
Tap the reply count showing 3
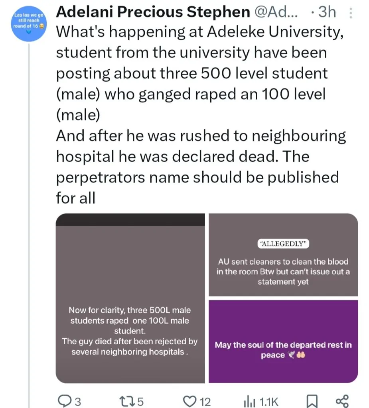[x=78, y=402]
